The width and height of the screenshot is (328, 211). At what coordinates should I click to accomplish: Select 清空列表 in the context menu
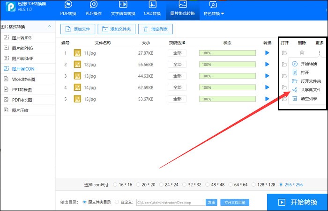(307, 99)
